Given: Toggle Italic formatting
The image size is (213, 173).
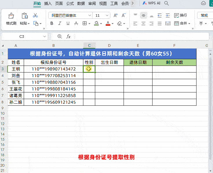Looking at the screenshot, I should (60, 23).
